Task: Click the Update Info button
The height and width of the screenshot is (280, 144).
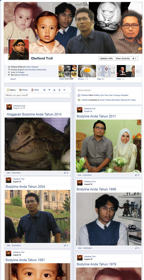Action: coord(106,58)
